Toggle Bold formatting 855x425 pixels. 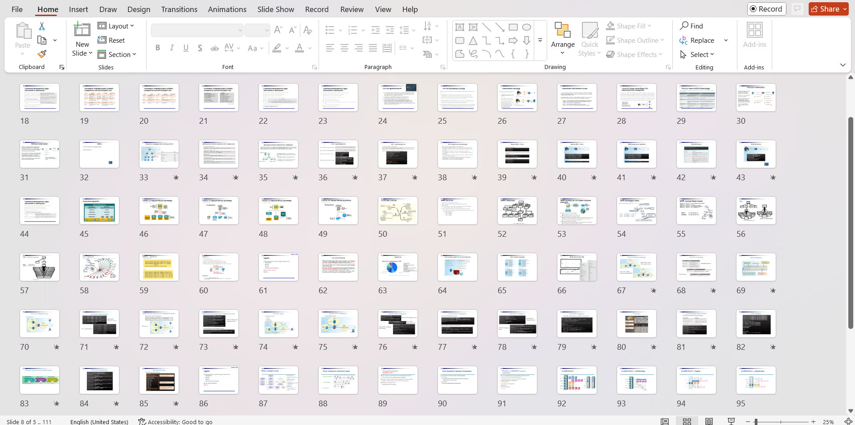158,48
